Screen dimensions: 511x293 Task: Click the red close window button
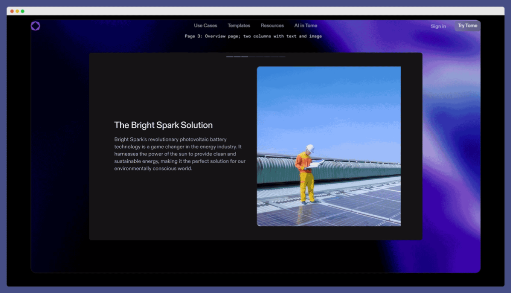click(12, 11)
